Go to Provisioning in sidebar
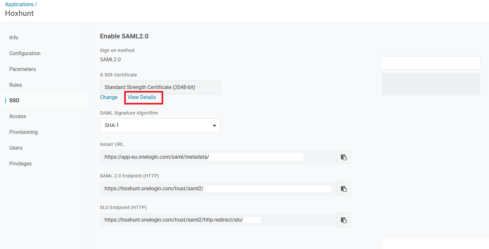 tap(24, 132)
